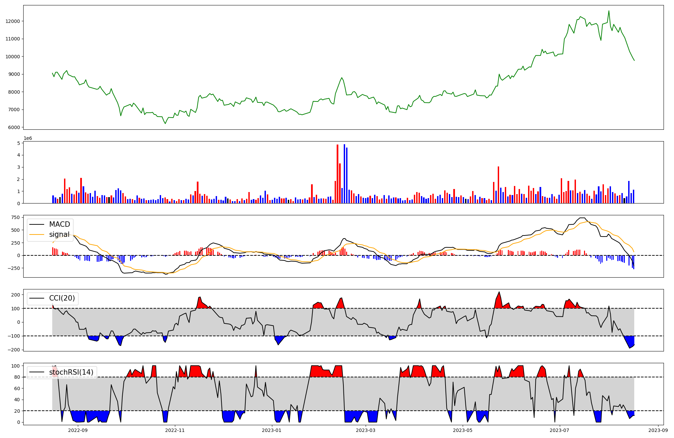Click the orange signal legend entry
Image resolution: width=674 pixels, height=438 pixels.
pos(59,234)
